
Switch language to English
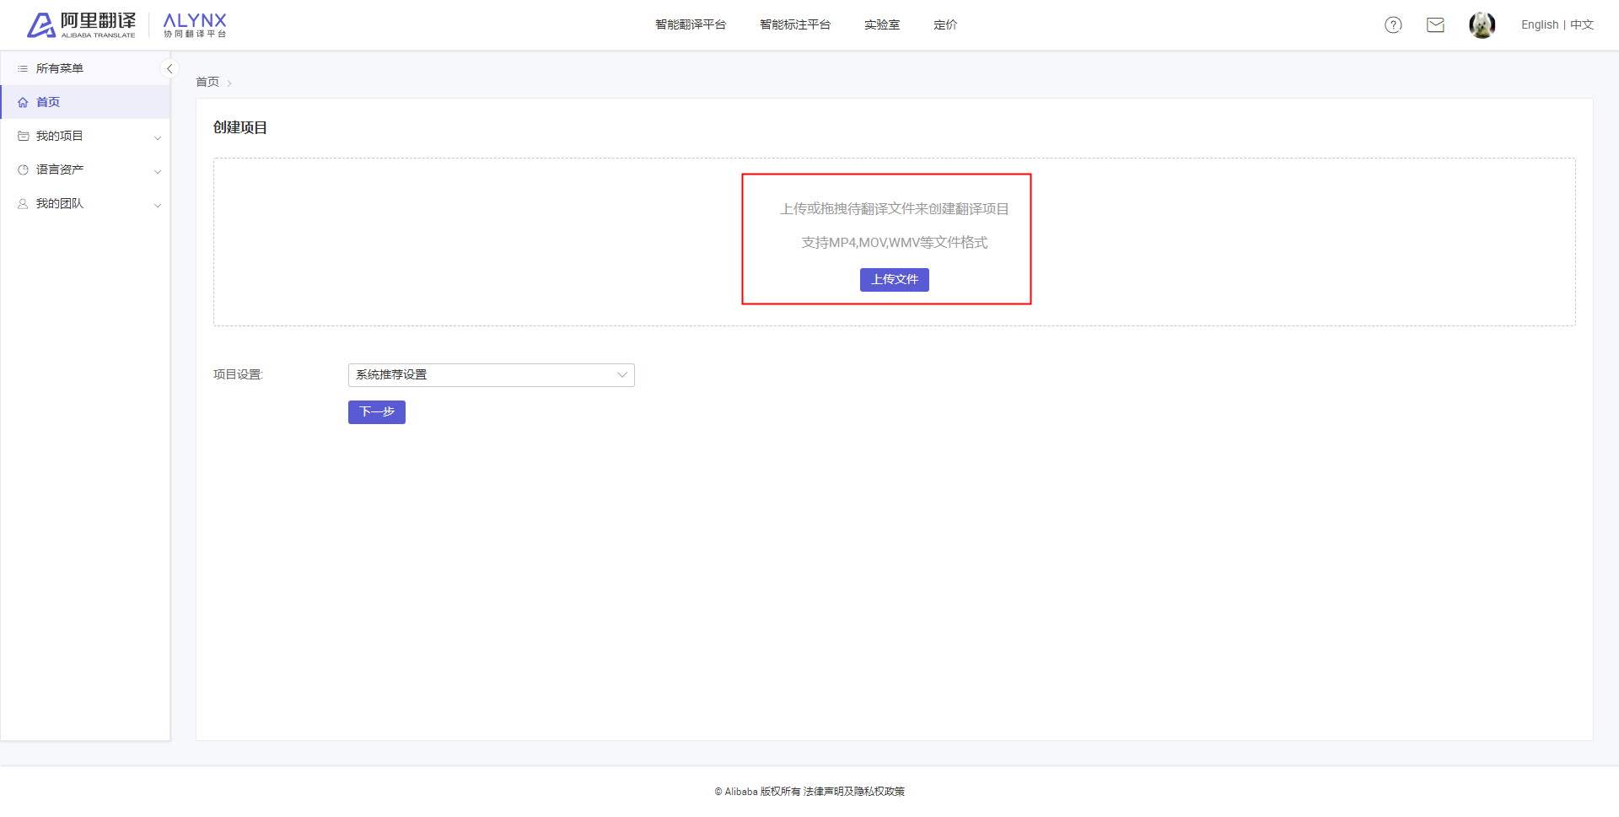(1540, 25)
